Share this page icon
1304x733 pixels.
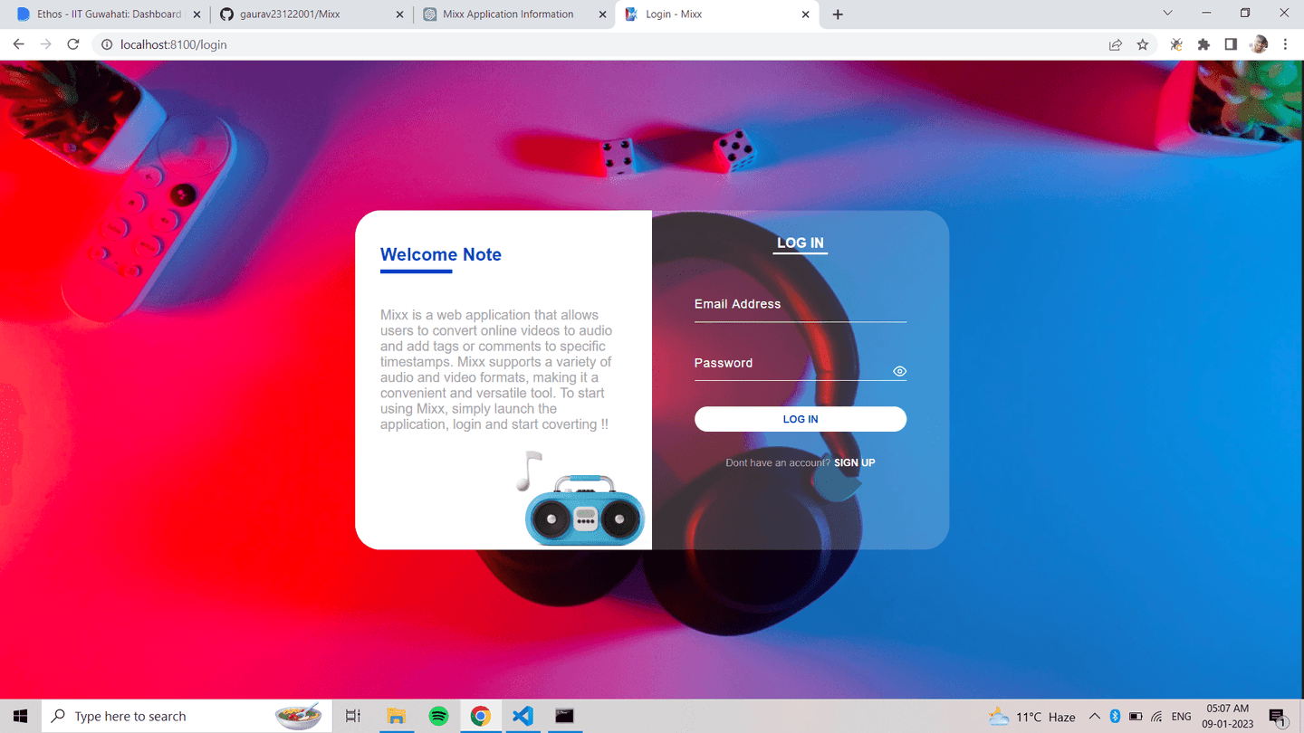click(1116, 44)
